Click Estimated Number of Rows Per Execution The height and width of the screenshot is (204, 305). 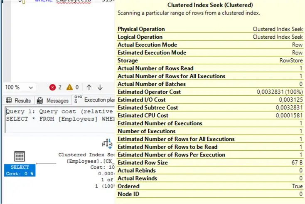(x=210, y=155)
